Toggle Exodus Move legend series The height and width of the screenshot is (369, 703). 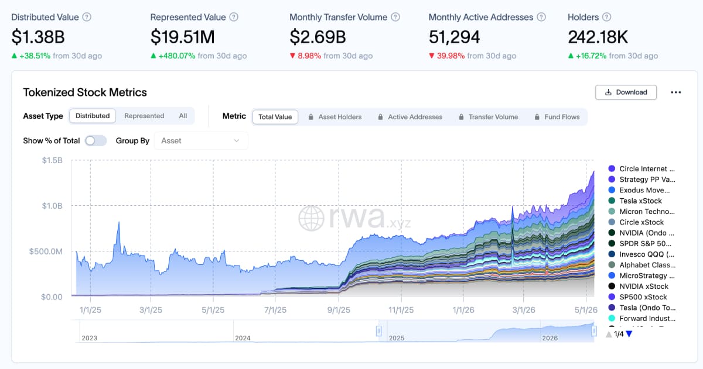point(640,190)
